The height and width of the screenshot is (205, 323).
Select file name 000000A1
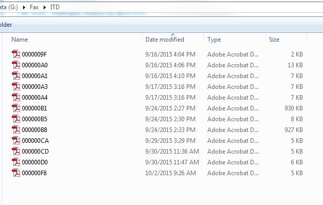pos(34,76)
